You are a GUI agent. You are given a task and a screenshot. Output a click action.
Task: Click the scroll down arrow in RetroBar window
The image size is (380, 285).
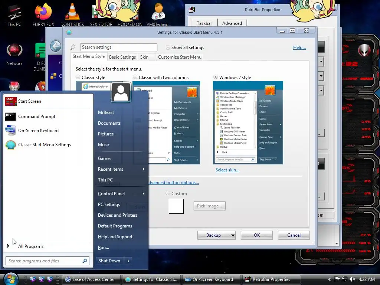tap(337, 243)
